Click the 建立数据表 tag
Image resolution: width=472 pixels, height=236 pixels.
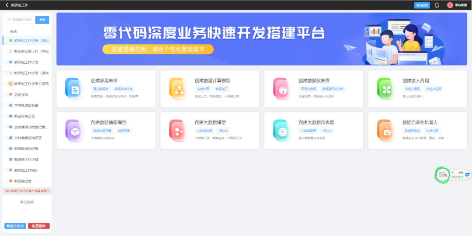click(x=101, y=89)
